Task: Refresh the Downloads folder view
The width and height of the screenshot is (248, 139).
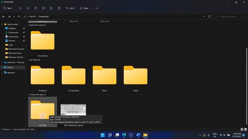Action: (x=209, y=17)
